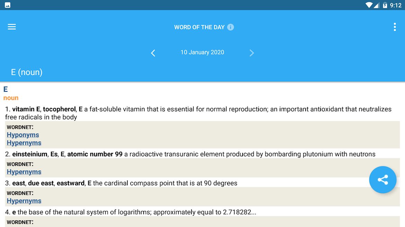Image resolution: width=405 pixels, height=227 pixels.
Task: Tap the picture notification icon in status bar
Action: coord(8,5)
